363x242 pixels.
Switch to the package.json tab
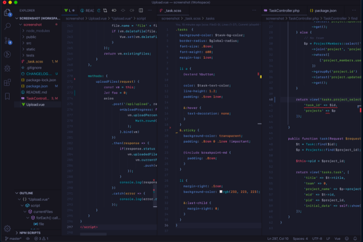[325, 11]
